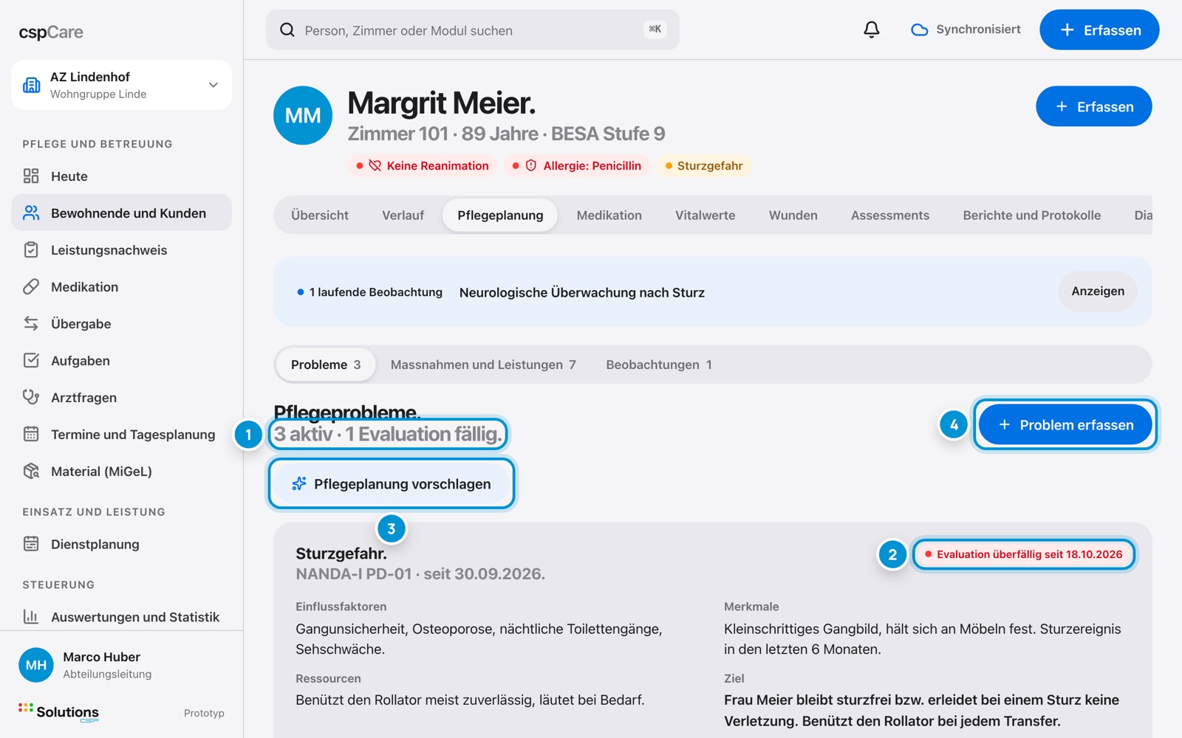Go to the Wunden tab

point(793,215)
